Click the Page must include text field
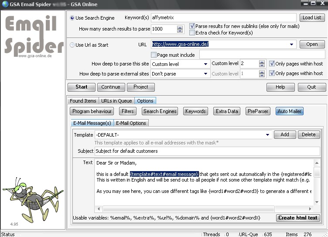 pos(262,55)
